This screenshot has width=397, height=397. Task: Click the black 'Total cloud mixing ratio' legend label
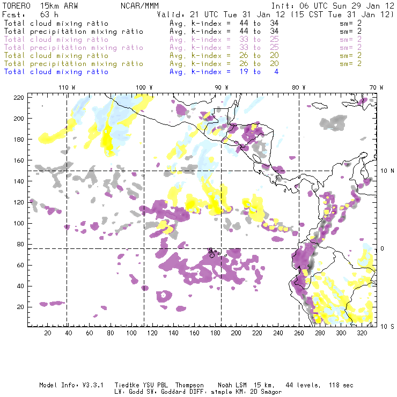pos(56,23)
